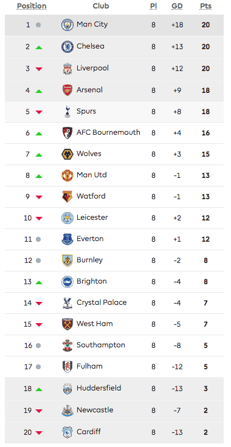This screenshot has width=231, height=447.
Task: Click the Newcastle club crest
Action: click(67, 411)
